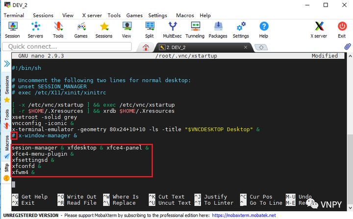Focus the Quick connect input field
This screenshot has width=353, height=219.
67,47
